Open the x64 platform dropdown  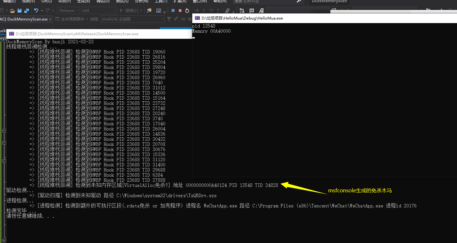(x=99, y=11)
